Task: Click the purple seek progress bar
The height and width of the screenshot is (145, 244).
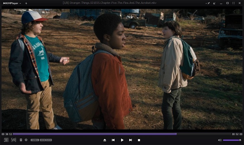Action: (95, 134)
